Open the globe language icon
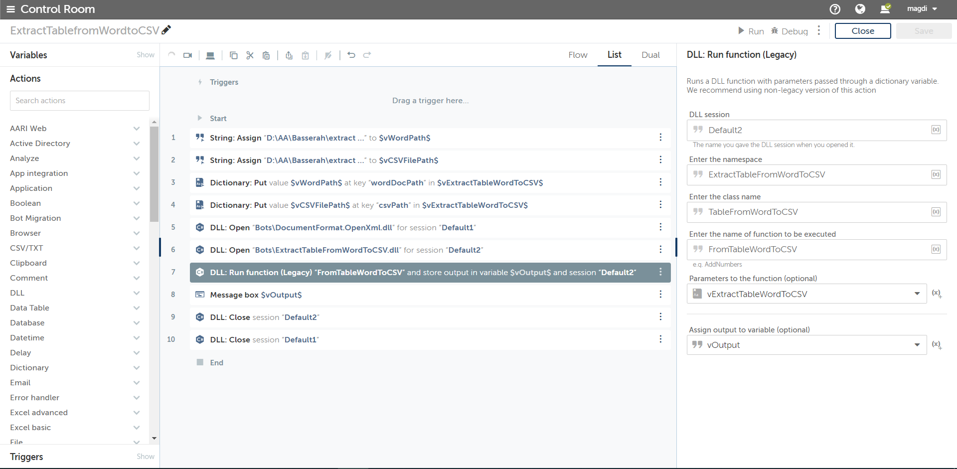Viewport: 957px width, 469px height. tap(860, 9)
